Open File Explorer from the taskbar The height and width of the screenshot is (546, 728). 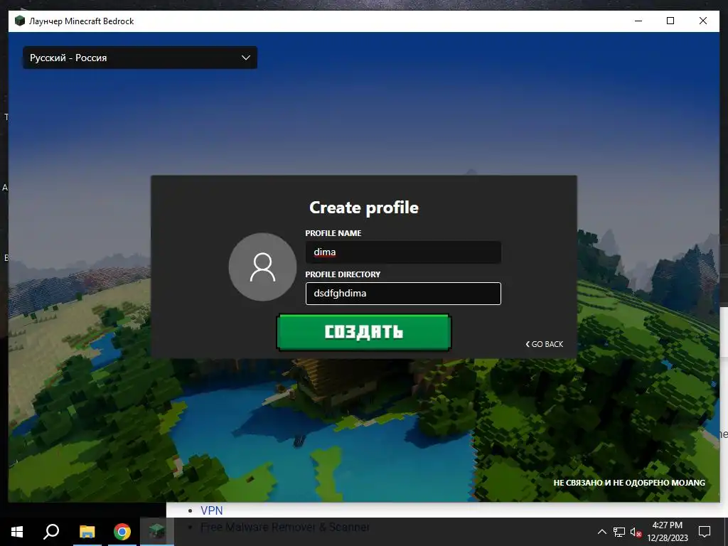[87, 532]
